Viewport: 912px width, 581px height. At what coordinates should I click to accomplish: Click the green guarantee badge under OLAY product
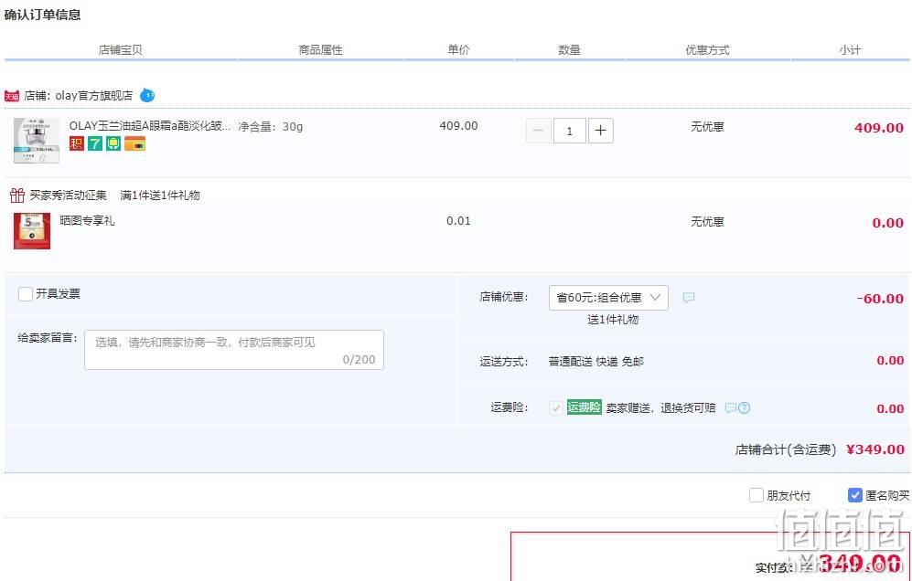click(113, 143)
